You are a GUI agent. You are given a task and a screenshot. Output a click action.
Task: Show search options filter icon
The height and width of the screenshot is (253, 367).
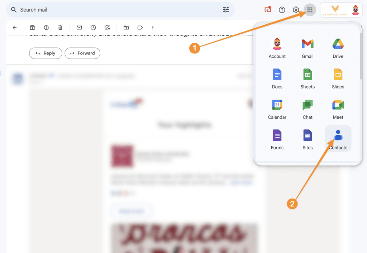point(226,10)
